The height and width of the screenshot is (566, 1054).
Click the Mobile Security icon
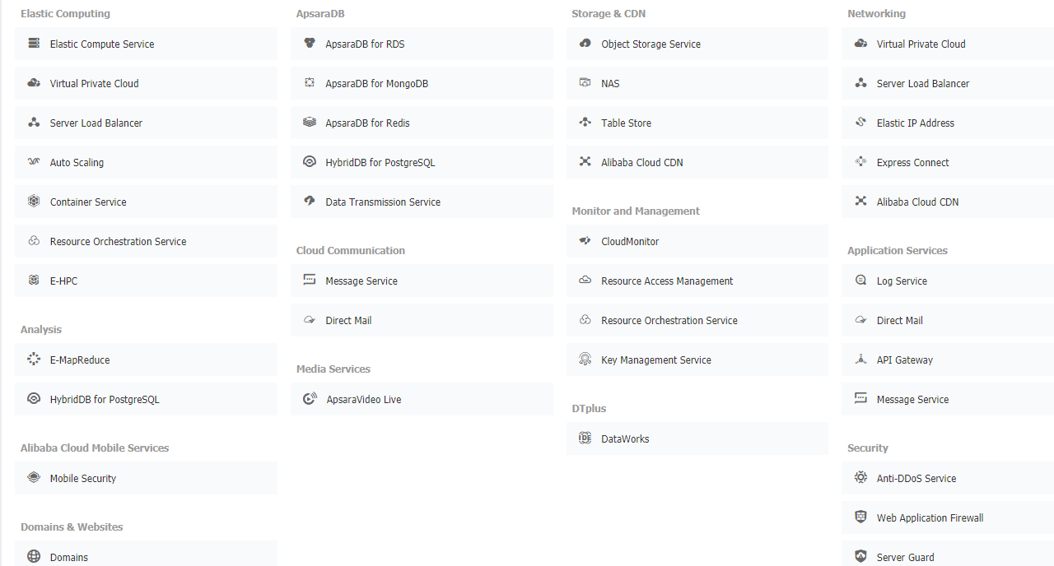pos(34,478)
